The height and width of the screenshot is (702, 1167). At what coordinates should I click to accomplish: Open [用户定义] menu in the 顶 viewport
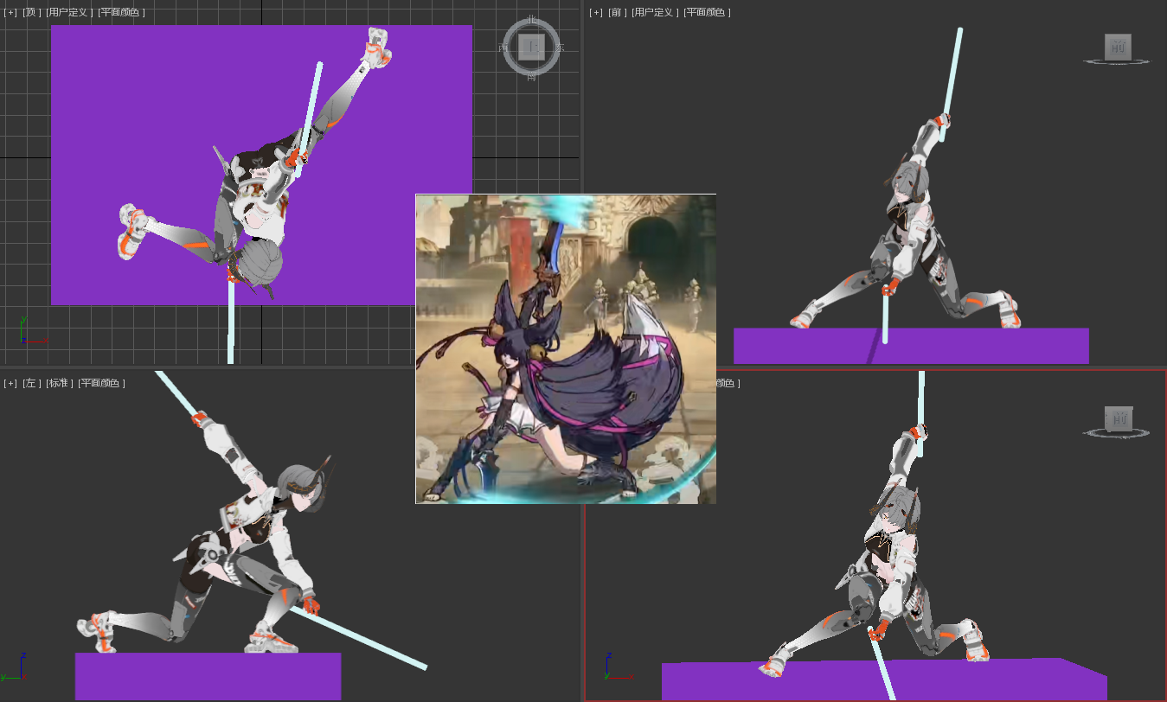coord(69,12)
